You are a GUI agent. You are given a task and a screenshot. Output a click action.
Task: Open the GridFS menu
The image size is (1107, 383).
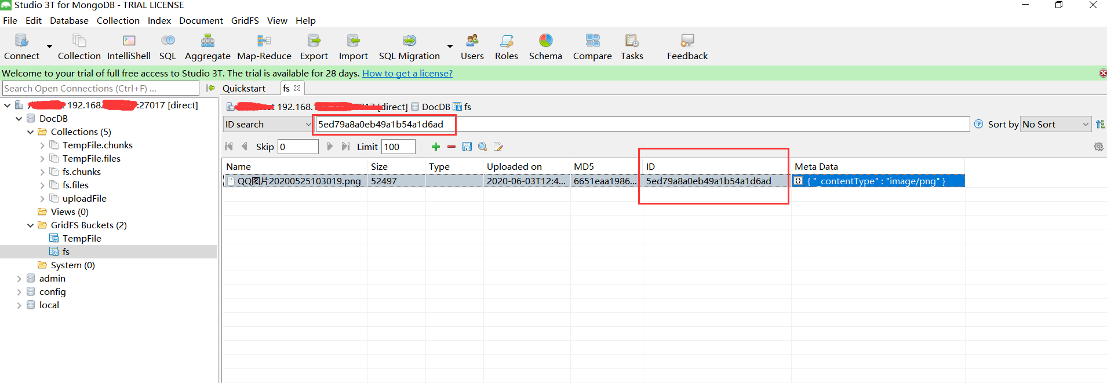tap(245, 20)
